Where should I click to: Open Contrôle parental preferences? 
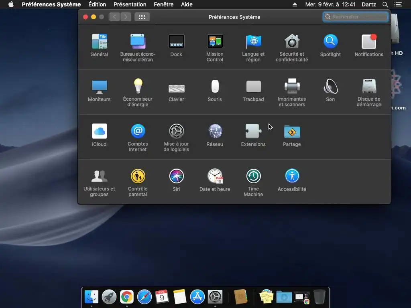(138, 182)
